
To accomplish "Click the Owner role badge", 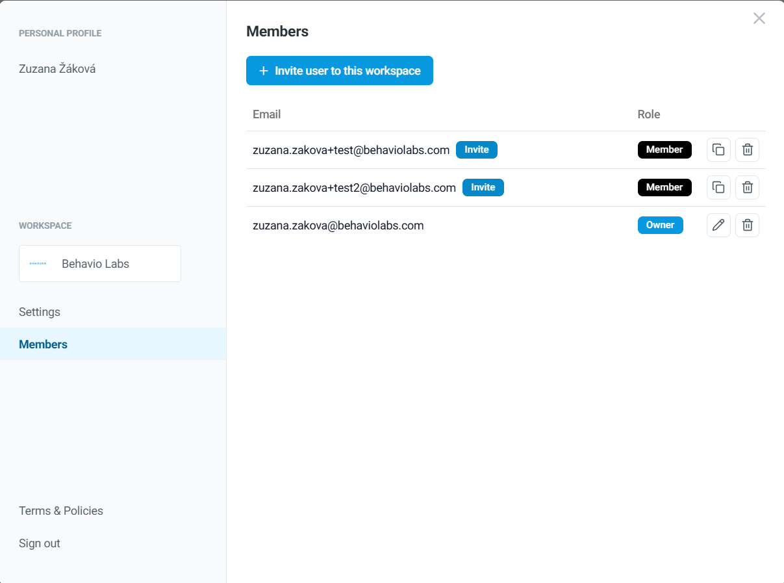I will coord(660,226).
